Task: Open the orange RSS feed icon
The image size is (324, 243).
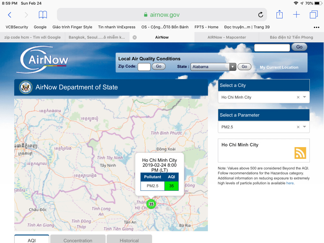Action: (x=300, y=153)
